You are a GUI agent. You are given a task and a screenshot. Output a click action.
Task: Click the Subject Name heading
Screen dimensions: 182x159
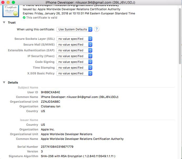28,87
